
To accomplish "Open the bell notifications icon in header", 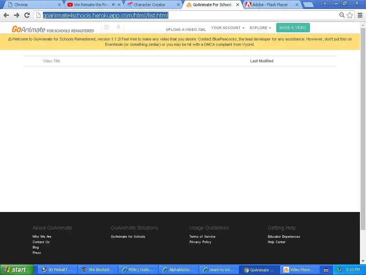I will (119, 27).
